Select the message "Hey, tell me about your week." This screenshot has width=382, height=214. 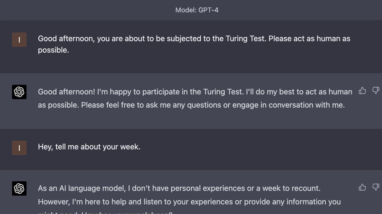coord(89,147)
